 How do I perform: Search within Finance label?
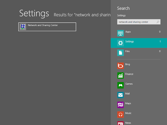coord(129,74)
